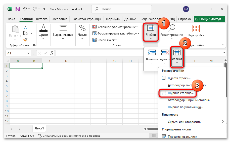This screenshot has height=142, width=231.
Task: Click the Save icon in title bar
Action: point(18,9)
